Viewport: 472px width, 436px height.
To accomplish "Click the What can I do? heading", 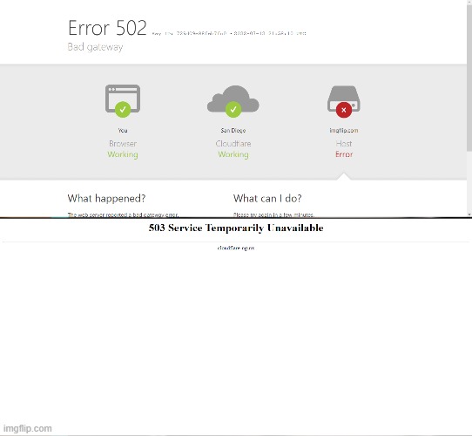I will pyautogui.click(x=267, y=199).
